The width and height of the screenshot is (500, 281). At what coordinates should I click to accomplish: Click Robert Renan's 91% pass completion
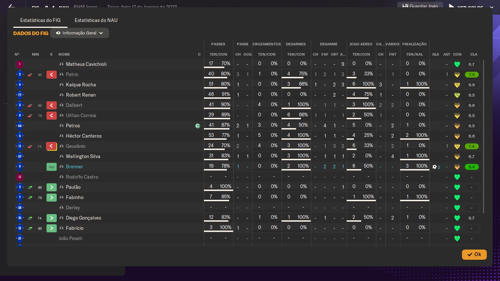[x=225, y=94]
